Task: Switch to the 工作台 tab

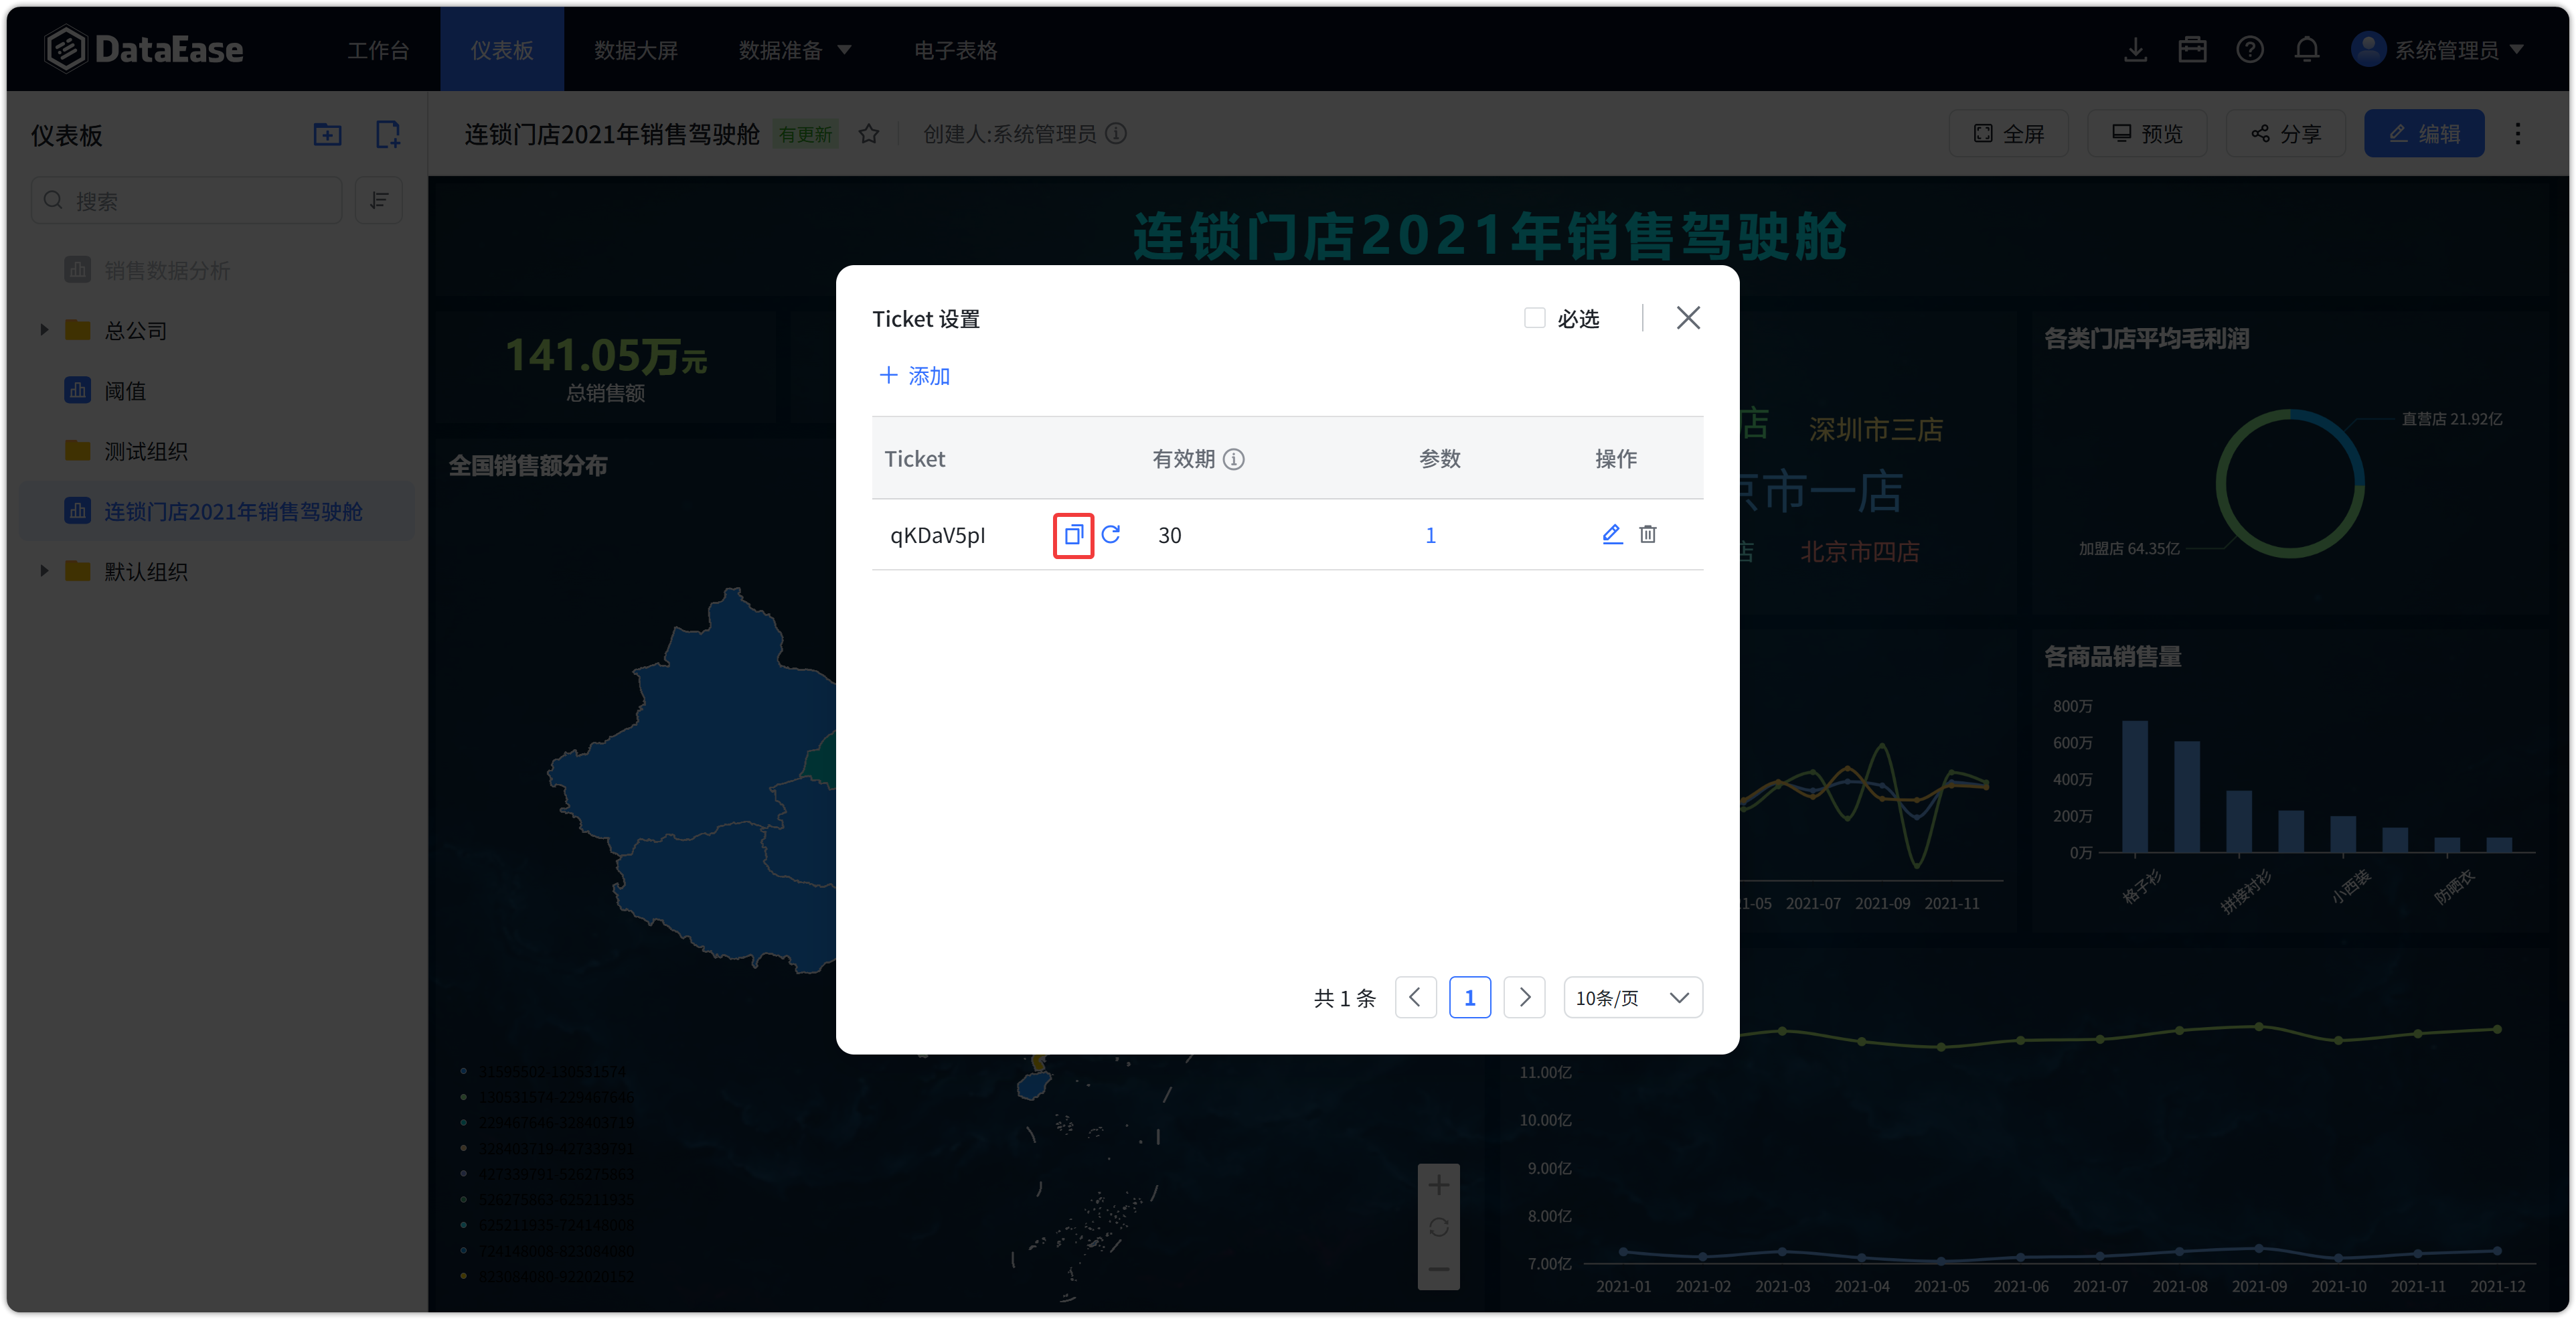Action: click(x=378, y=50)
